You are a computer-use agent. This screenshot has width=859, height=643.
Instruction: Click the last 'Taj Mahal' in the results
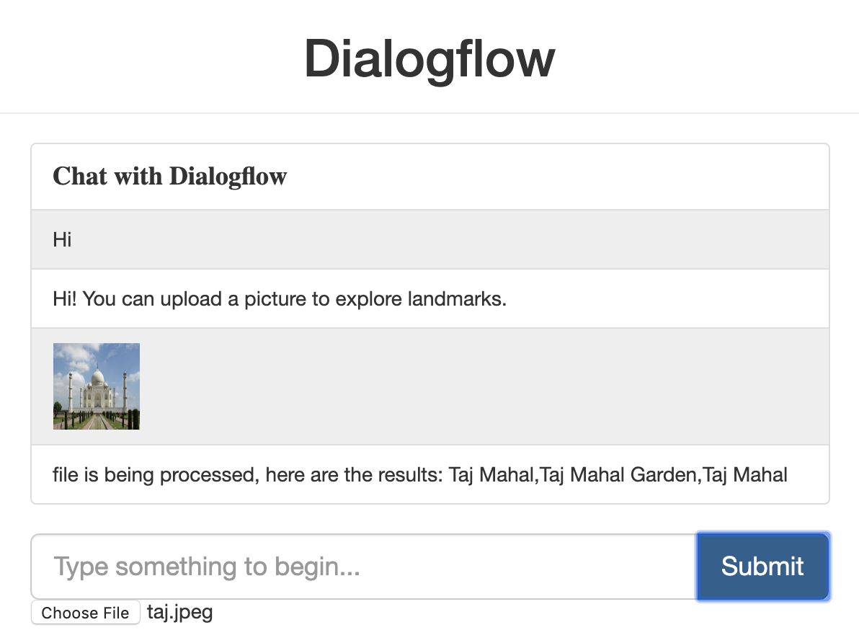click(x=745, y=475)
